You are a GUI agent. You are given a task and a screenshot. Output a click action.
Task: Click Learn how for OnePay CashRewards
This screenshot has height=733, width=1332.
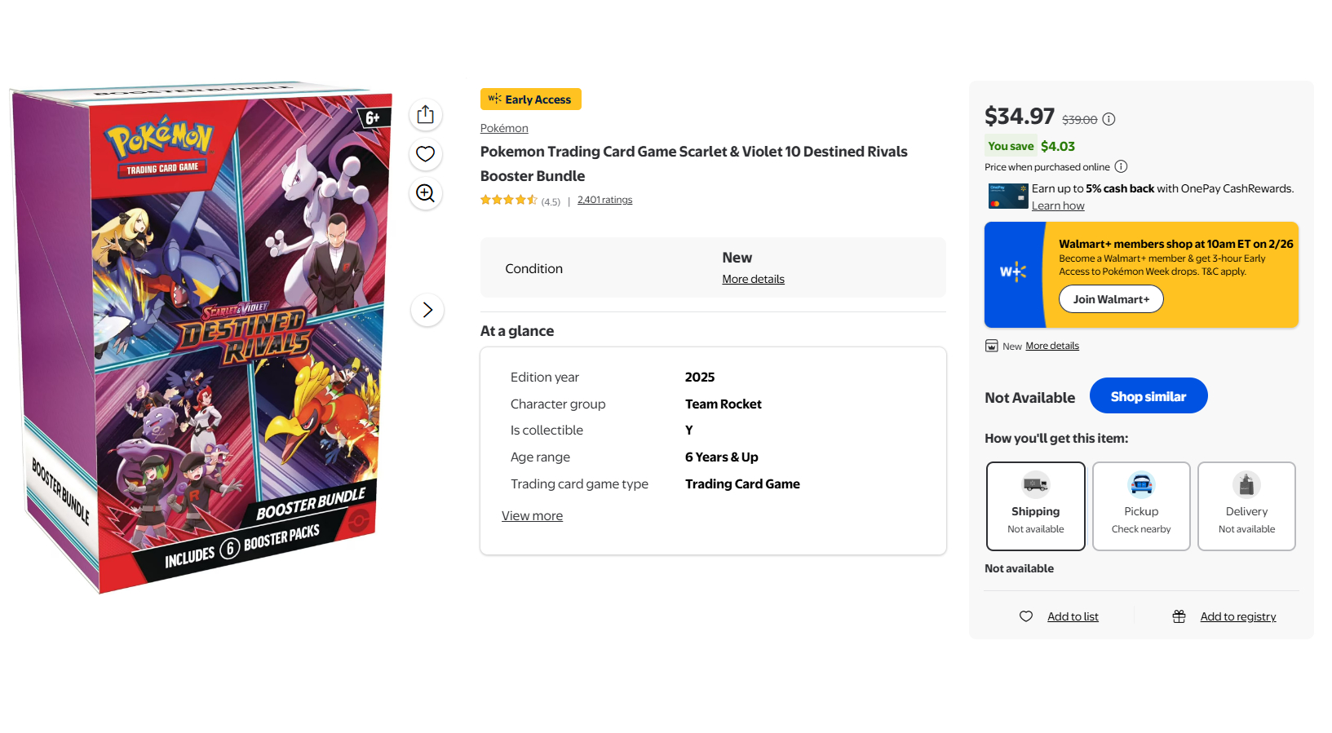coord(1057,205)
